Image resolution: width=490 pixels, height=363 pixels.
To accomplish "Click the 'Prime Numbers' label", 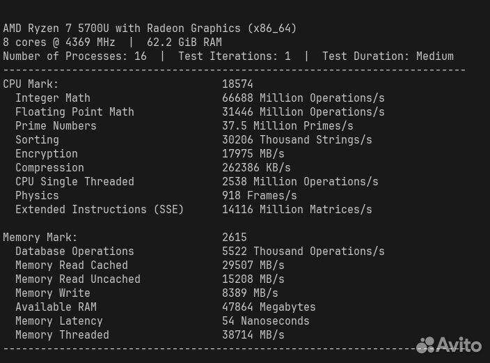I will pyautogui.click(x=56, y=126).
